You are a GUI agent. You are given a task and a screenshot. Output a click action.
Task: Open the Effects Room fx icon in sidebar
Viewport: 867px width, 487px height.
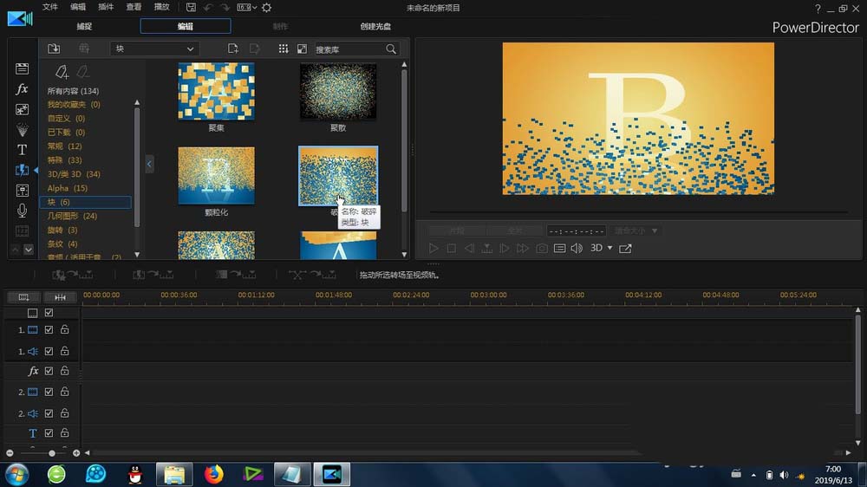(x=23, y=89)
